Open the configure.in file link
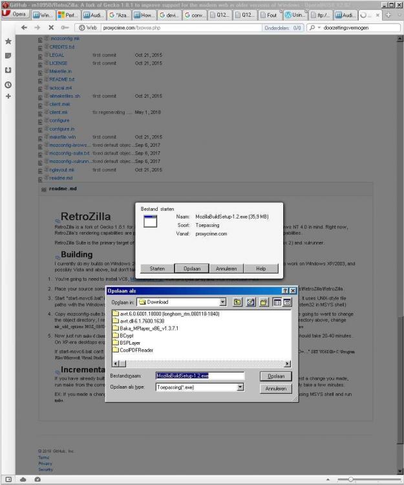This screenshot has height=485, width=404. click(62, 129)
